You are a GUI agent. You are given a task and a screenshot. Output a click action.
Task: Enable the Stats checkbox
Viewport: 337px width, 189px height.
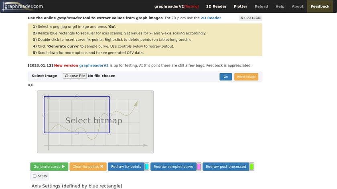point(35,176)
